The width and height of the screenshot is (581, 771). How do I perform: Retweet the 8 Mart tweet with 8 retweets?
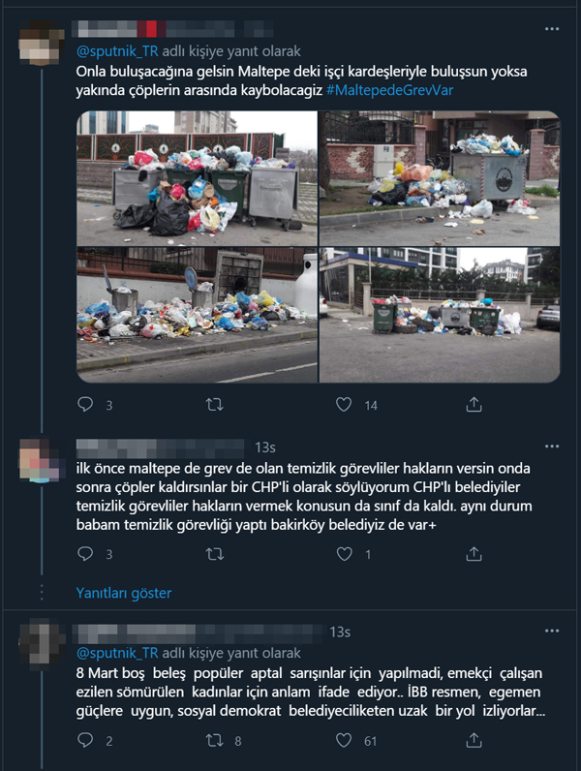click(214, 740)
